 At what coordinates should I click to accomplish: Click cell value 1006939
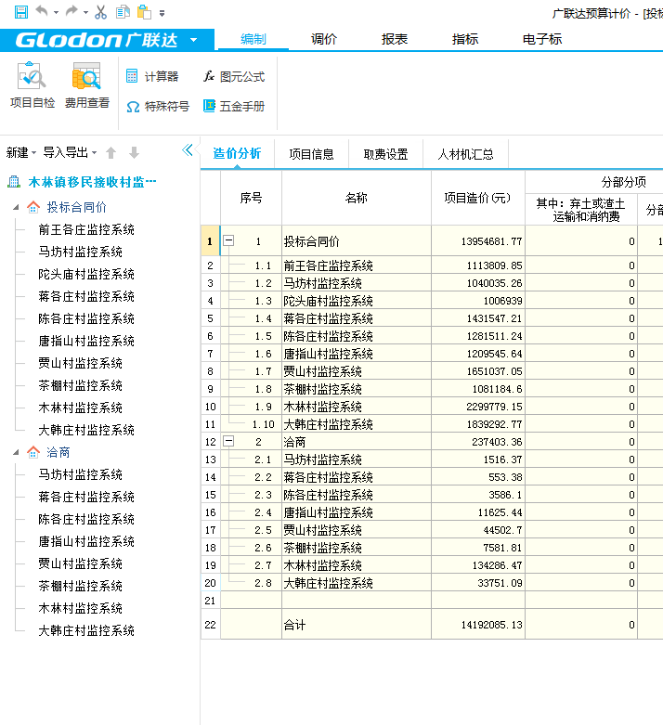[x=478, y=301]
